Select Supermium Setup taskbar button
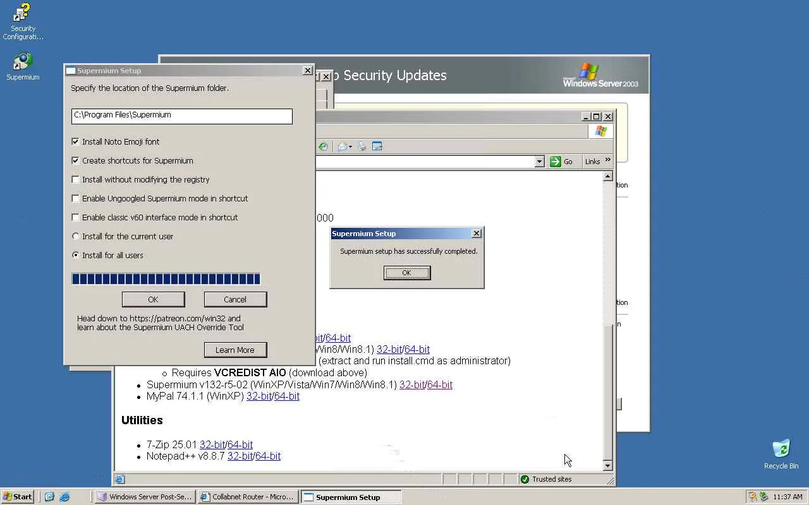 [x=351, y=497]
